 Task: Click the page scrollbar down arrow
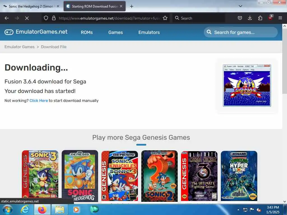tap(284, 202)
